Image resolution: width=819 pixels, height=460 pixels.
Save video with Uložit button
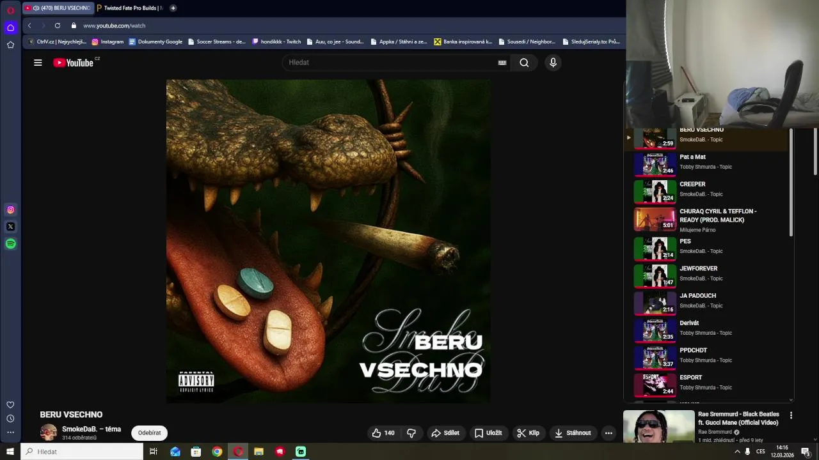pyautogui.click(x=488, y=433)
